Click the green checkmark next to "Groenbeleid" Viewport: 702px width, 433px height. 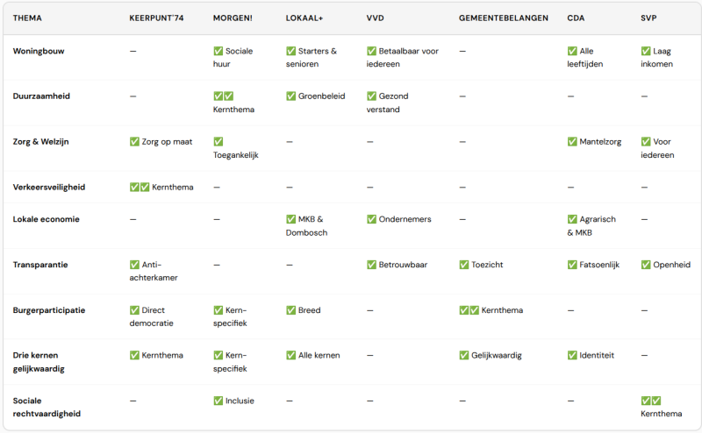291,96
